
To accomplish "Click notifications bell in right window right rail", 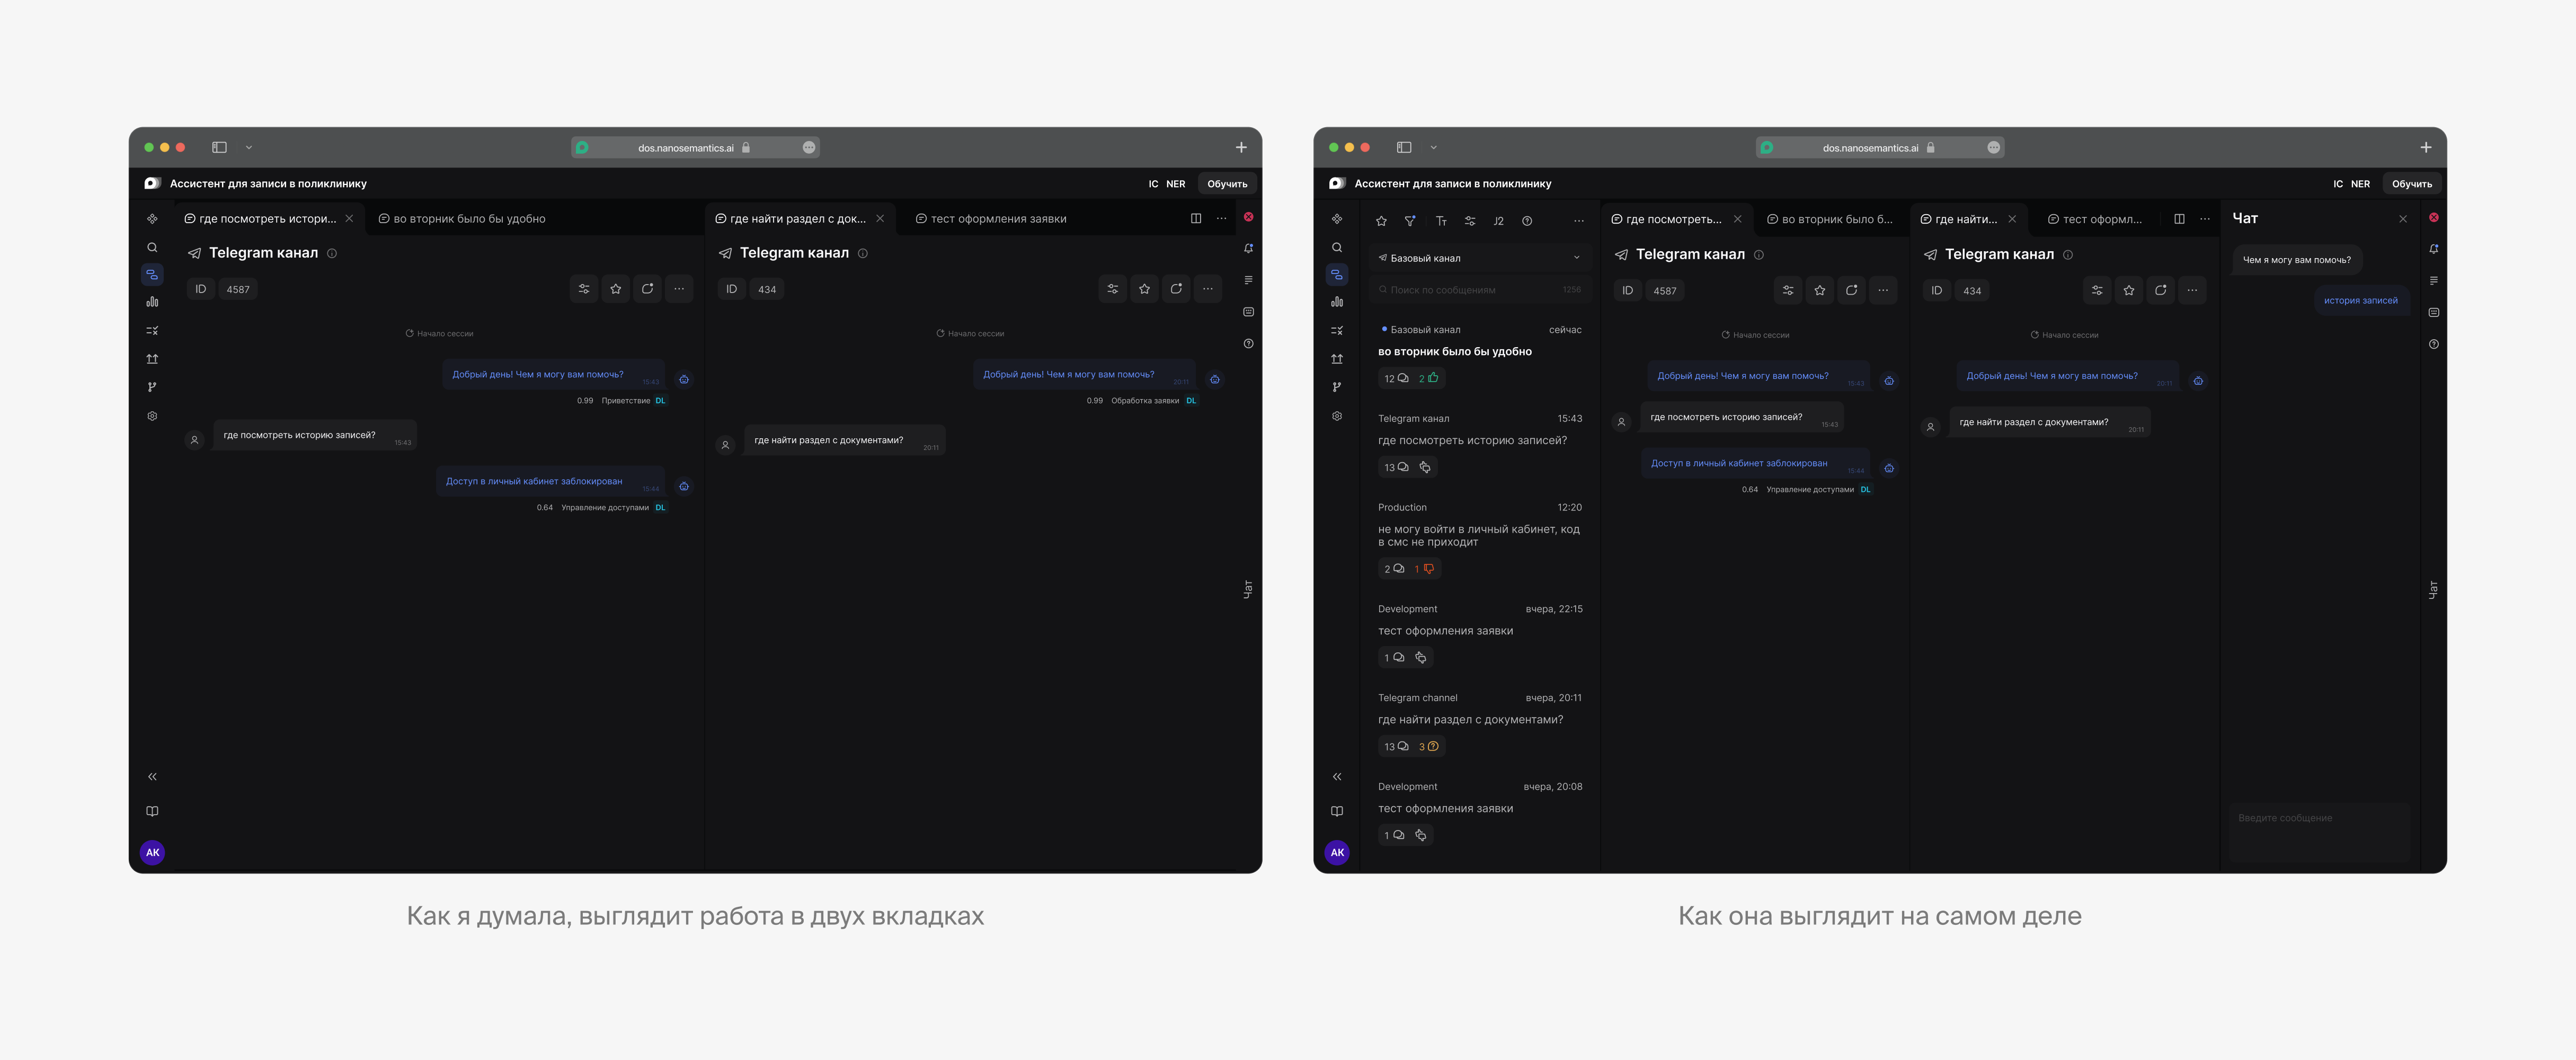I will (x=2434, y=249).
